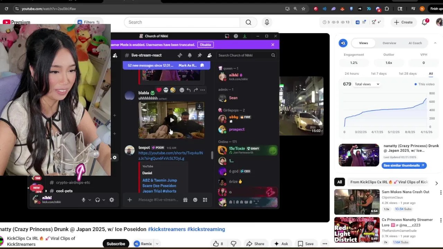
Task: React with the laughing emoji
Action: point(173,90)
